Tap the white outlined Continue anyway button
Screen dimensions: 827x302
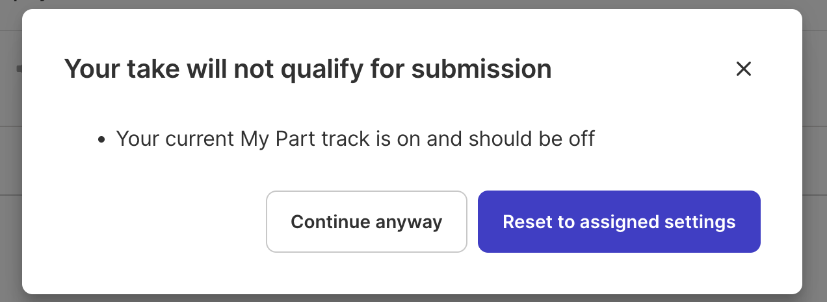366,222
